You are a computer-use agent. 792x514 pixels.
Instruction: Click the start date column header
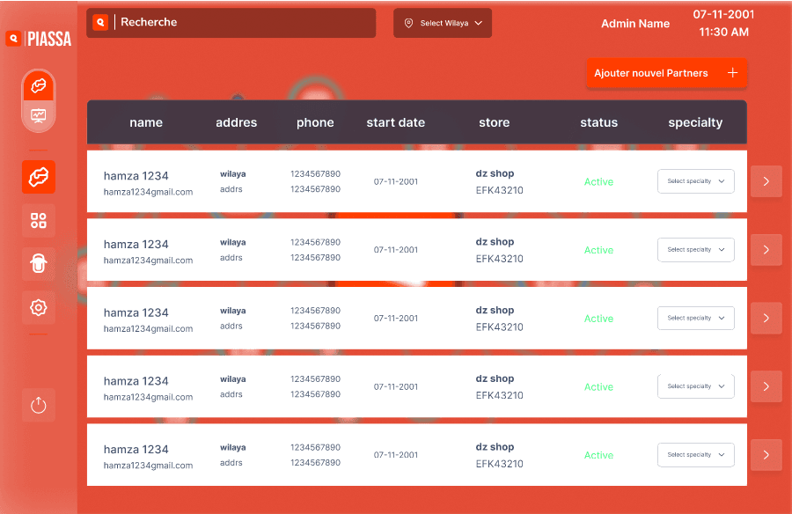(395, 122)
